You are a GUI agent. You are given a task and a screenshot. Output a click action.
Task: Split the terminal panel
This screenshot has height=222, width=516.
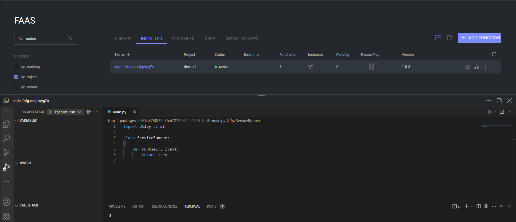tap(479, 206)
